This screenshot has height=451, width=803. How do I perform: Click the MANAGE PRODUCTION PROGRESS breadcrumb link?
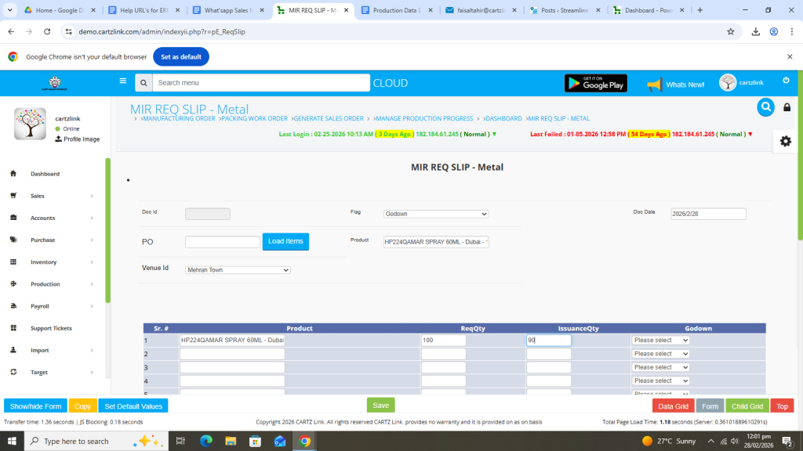click(x=423, y=119)
